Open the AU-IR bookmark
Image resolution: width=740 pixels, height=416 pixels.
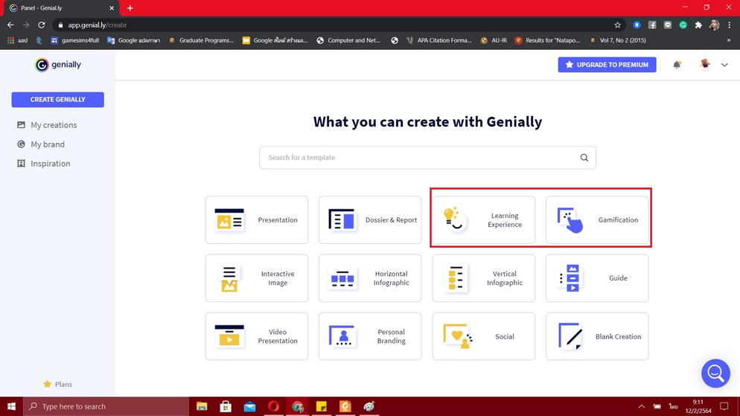[x=494, y=40]
